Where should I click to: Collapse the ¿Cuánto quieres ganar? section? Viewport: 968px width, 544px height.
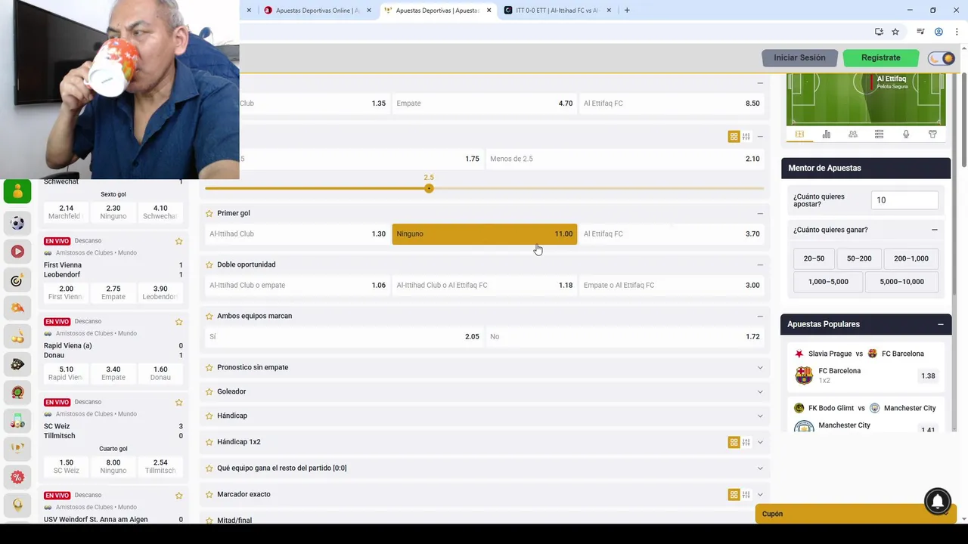[934, 230]
